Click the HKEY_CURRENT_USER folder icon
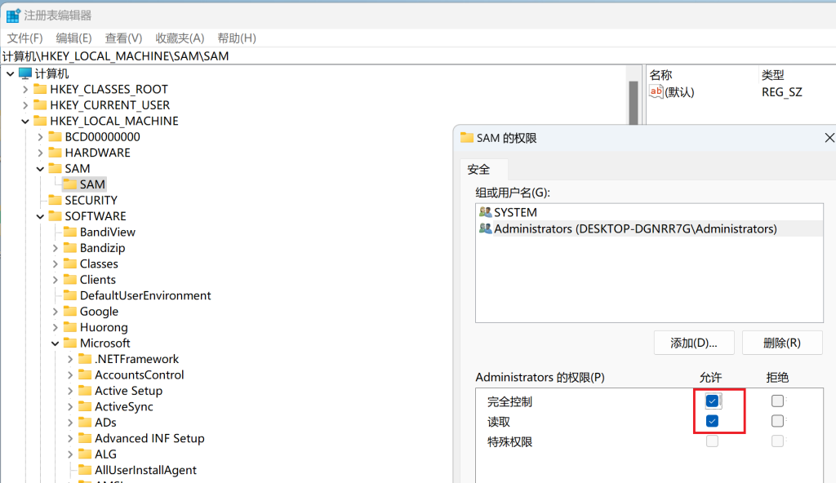 coord(40,105)
